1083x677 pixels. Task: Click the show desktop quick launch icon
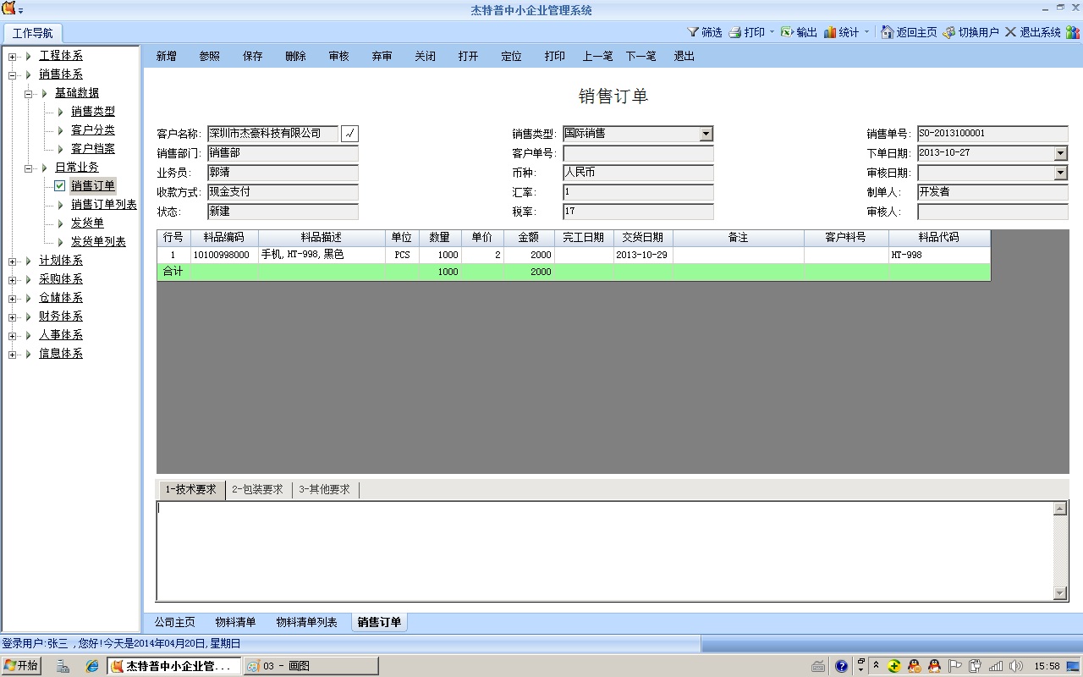point(63,666)
